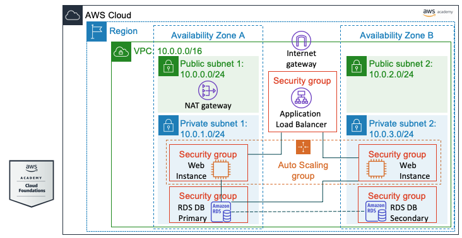
Task: Click the 'Region' label
Action: [124, 31]
